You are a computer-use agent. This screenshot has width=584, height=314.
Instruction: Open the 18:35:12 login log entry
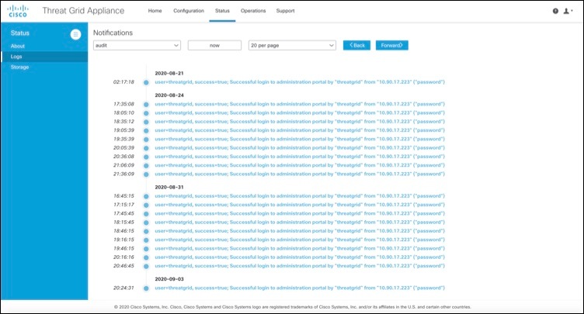tap(300, 121)
